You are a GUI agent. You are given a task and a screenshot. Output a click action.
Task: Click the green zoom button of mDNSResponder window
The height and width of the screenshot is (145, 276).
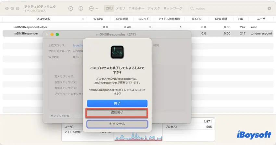(x=57, y=34)
